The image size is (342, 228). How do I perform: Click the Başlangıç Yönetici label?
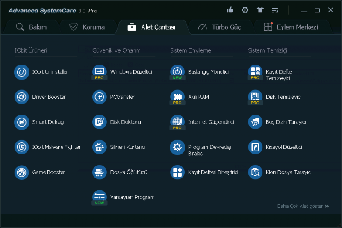(208, 72)
